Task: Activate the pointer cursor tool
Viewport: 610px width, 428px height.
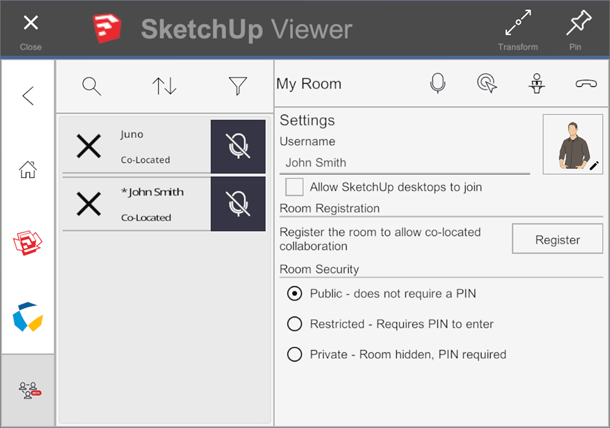Action: pos(487,83)
